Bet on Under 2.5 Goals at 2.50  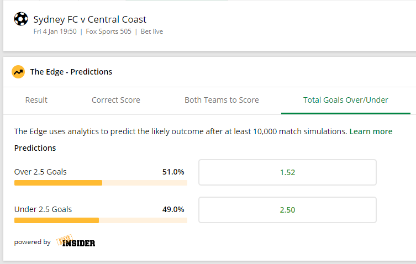pos(288,210)
